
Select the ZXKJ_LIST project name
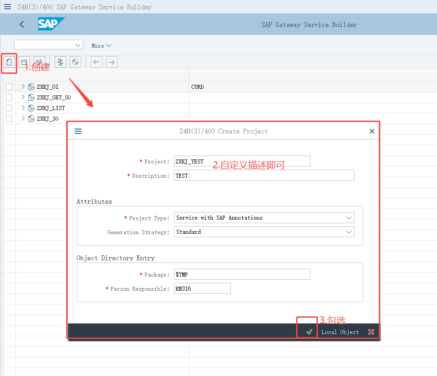(x=51, y=108)
